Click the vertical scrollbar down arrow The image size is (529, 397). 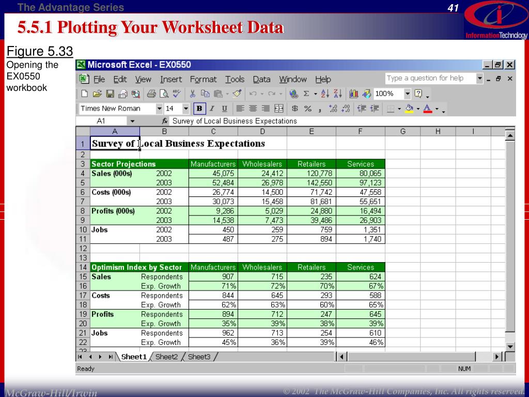[x=510, y=347]
